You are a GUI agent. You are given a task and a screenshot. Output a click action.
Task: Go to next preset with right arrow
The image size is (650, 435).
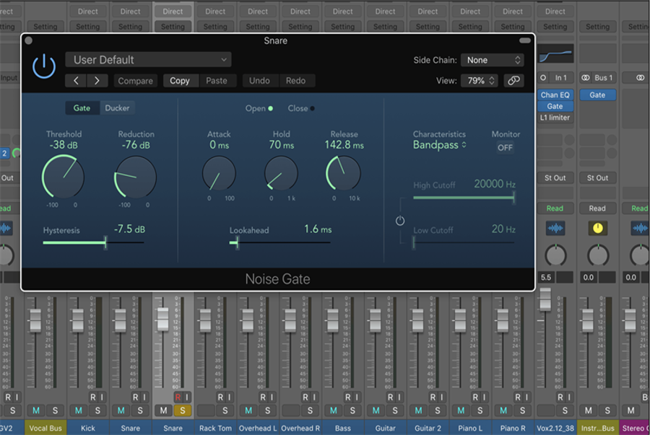tap(97, 81)
